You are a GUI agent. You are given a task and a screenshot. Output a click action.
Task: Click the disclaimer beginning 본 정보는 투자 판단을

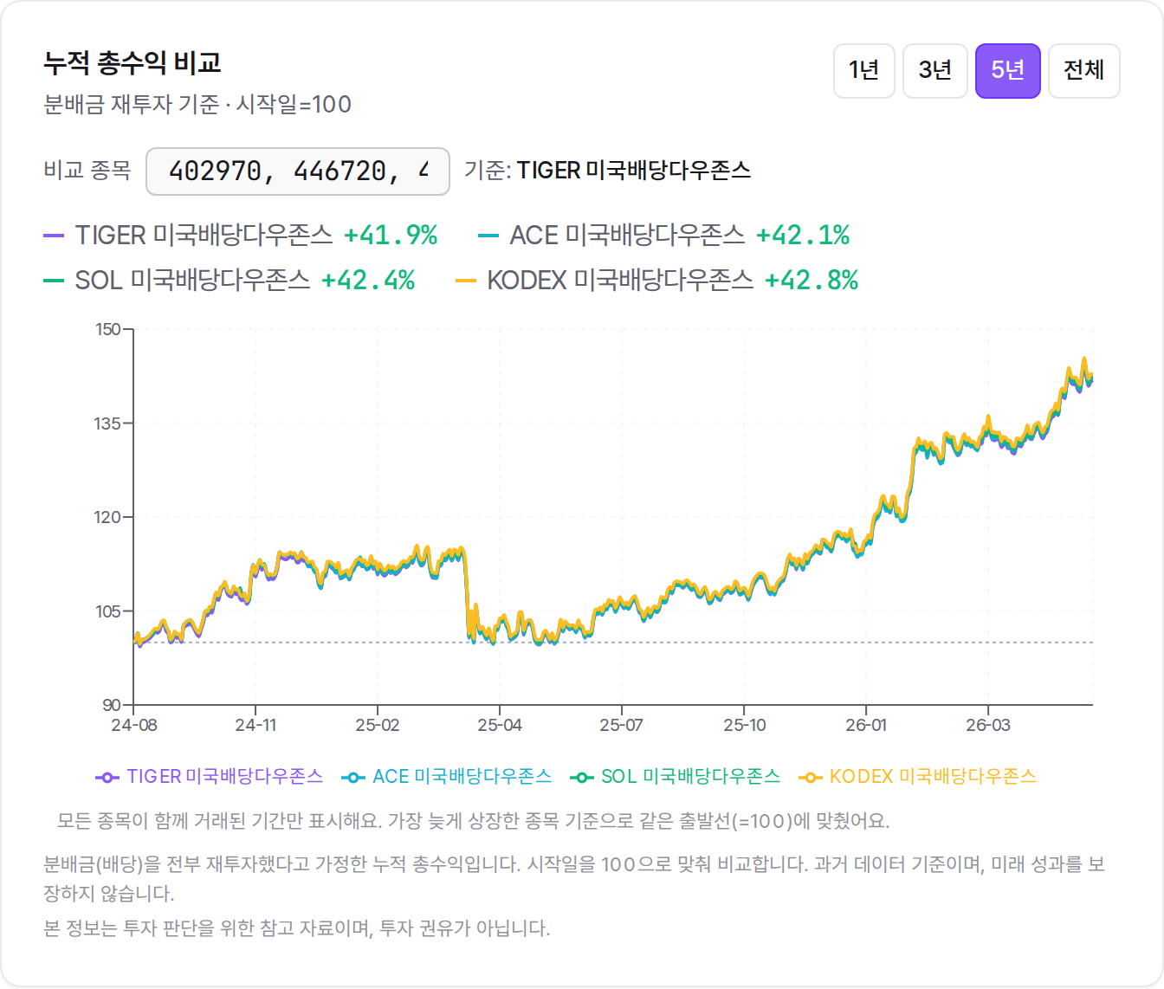click(x=297, y=928)
